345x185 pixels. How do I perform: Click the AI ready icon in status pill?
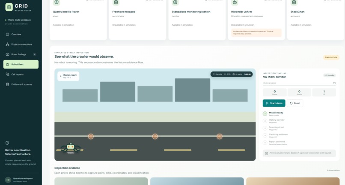click(x=234, y=74)
